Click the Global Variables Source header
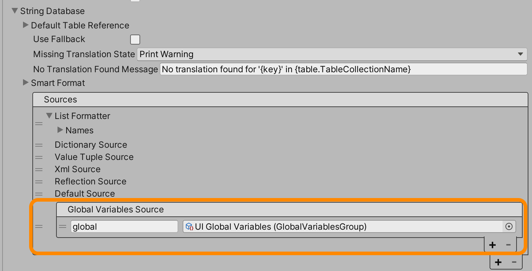Screen dimensions: 532x271 pos(115,209)
